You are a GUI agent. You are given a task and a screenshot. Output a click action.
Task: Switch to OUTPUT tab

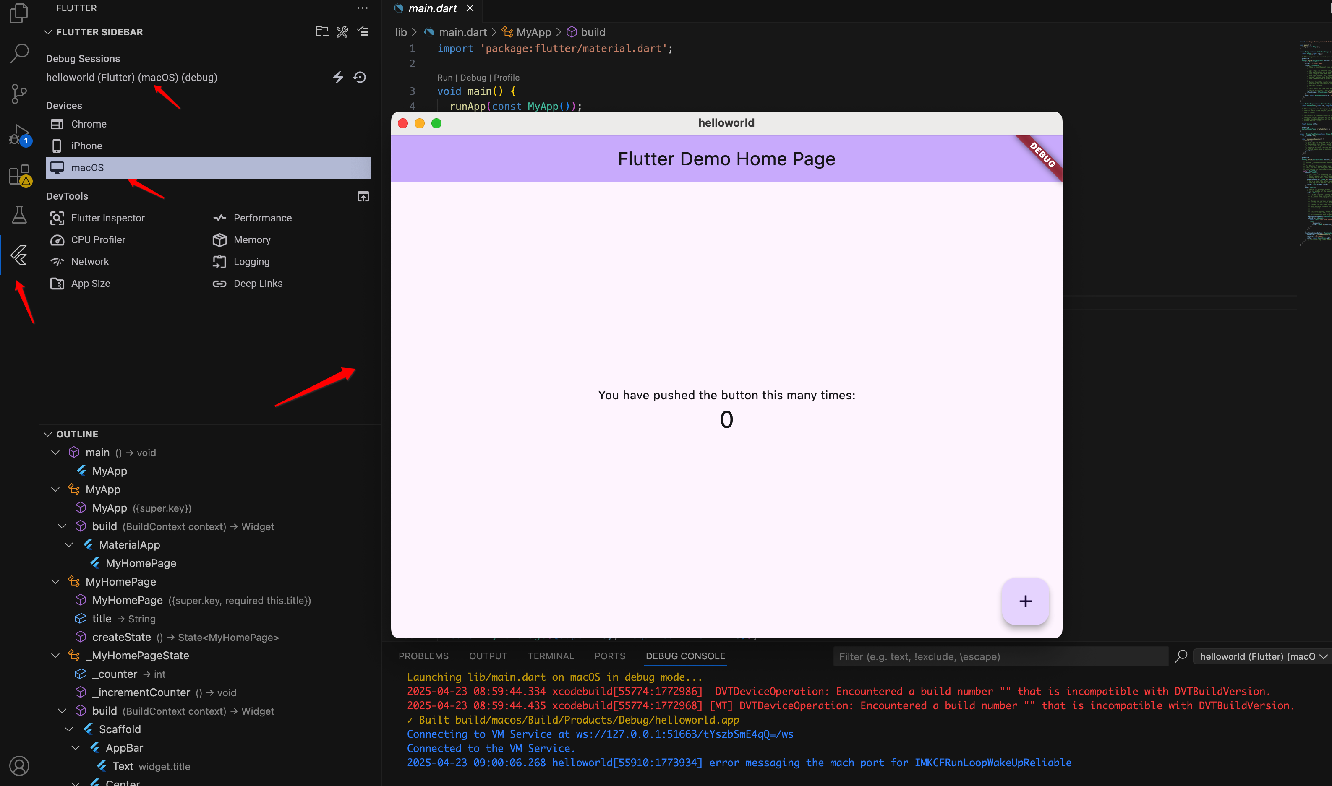pos(488,656)
